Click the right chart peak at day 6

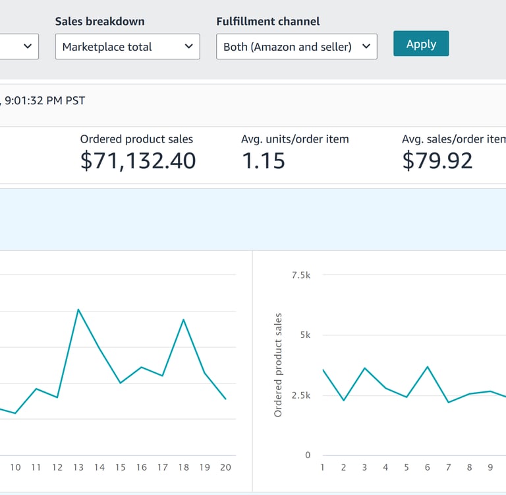point(428,367)
